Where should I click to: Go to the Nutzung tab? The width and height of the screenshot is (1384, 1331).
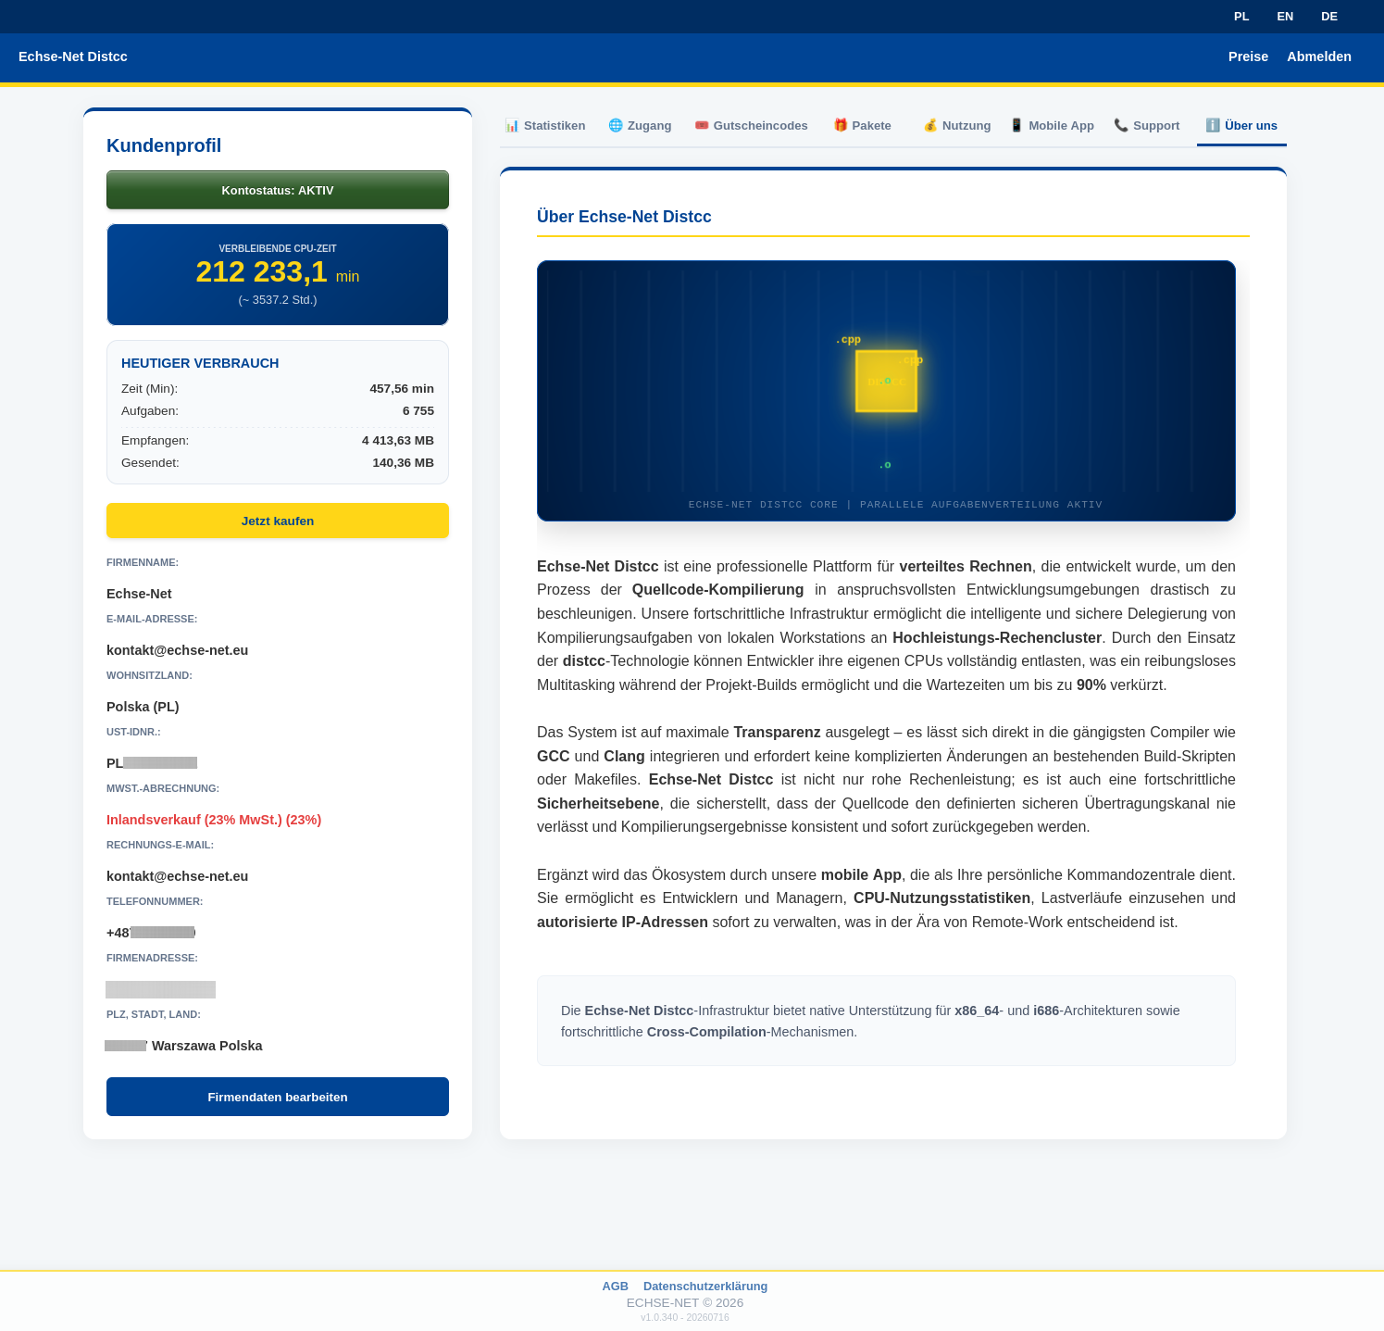pos(957,126)
